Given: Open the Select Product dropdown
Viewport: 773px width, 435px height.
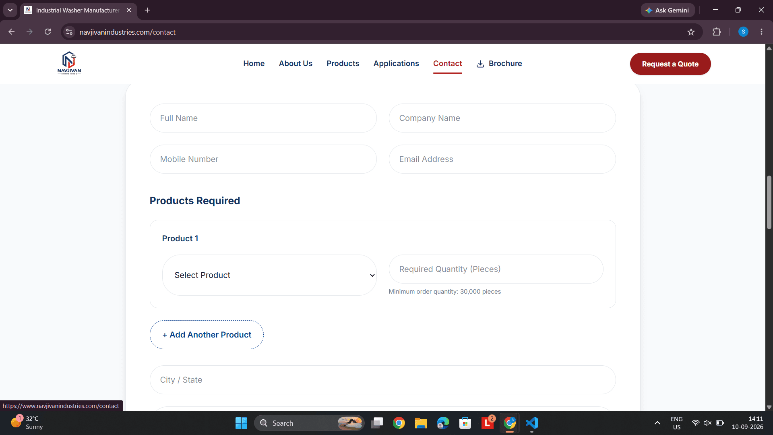Looking at the screenshot, I should click(269, 275).
